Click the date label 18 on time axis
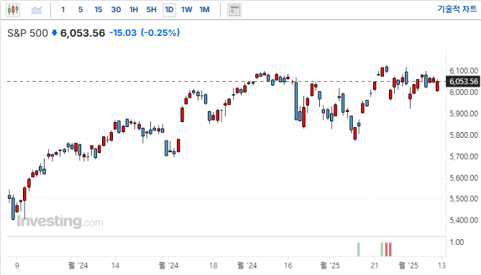 click(x=214, y=265)
